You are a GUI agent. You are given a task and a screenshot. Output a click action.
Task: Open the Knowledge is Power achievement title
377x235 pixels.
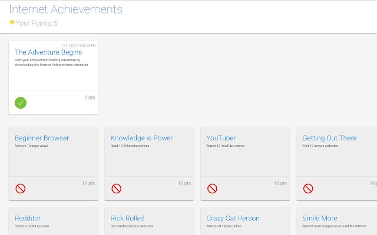[x=141, y=138]
